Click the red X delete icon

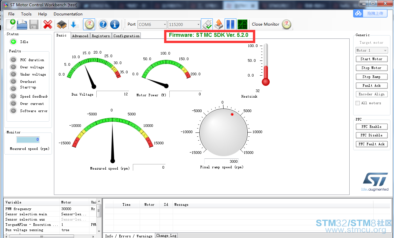48,24
